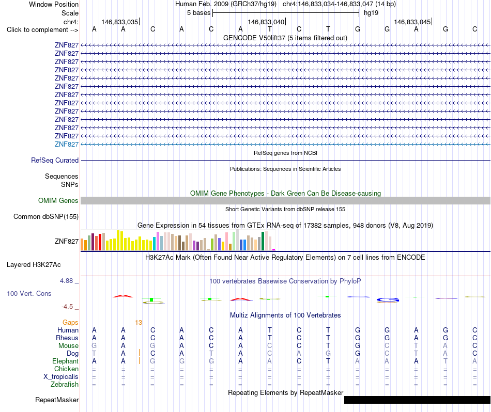Click the Sequences track label
This screenshot has height=412, width=491.
point(62,176)
